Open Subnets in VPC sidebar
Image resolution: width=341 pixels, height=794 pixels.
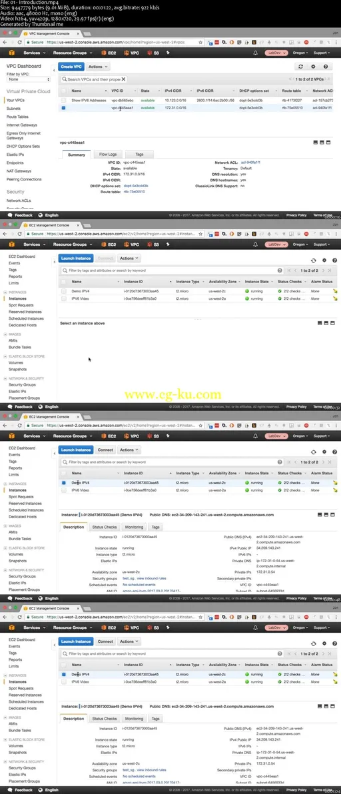(x=13, y=109)
